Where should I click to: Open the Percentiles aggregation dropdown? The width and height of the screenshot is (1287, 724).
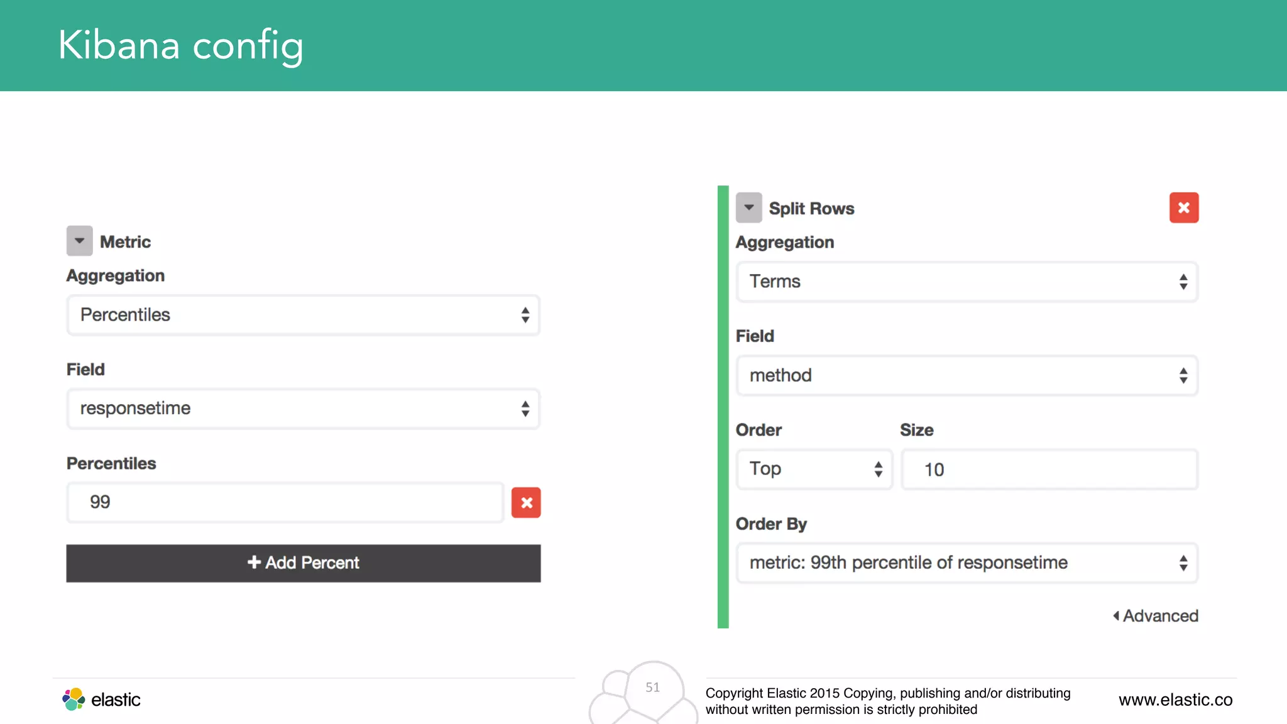coord(304,315)
